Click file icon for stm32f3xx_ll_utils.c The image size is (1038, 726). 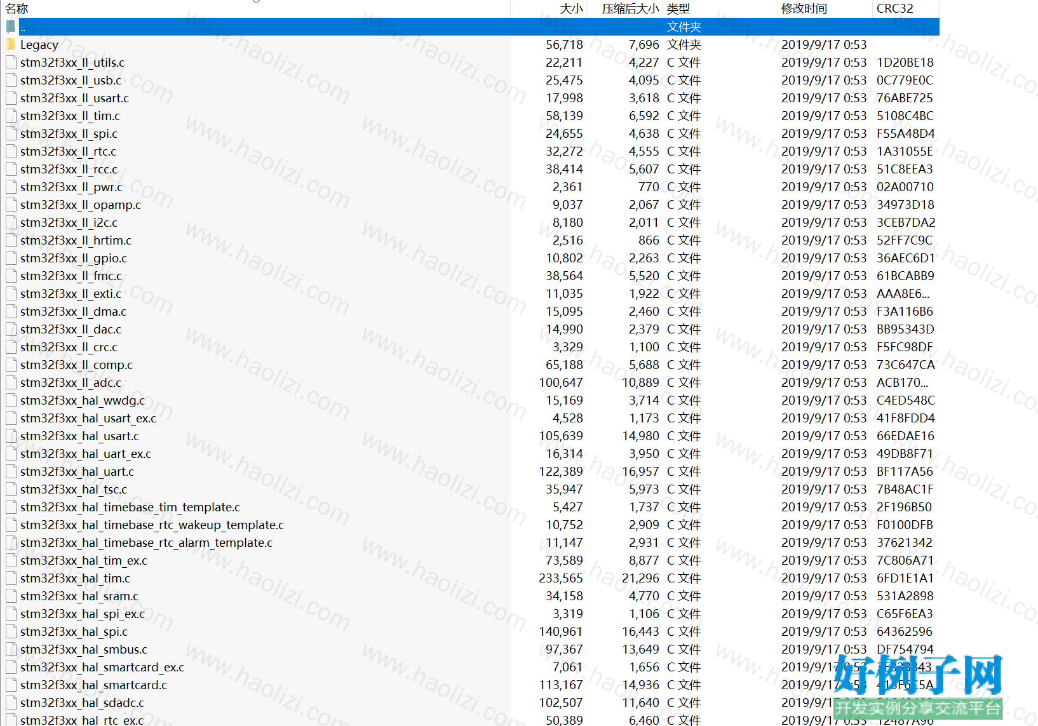tap(11, 62)
